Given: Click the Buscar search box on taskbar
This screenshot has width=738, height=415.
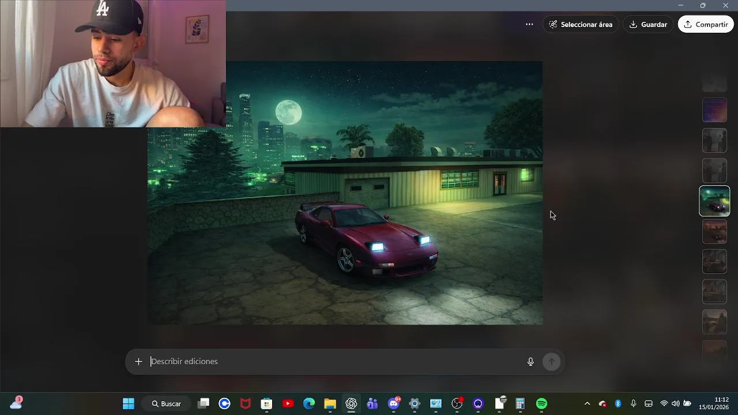Looking at the screenshot, I should click(167, 403).
